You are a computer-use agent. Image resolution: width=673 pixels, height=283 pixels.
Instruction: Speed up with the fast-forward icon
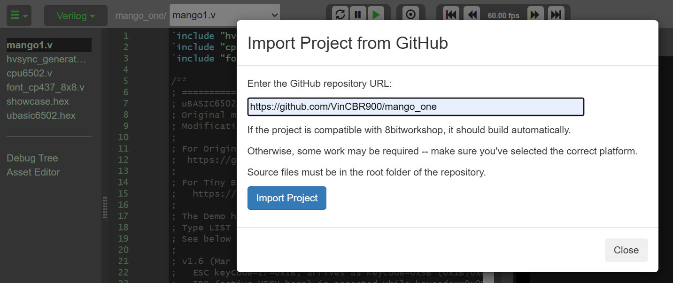pyautogui.click(x=535, y=15)
